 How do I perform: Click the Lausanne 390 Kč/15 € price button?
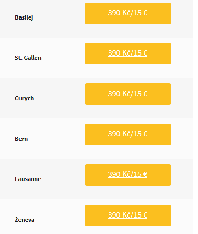128,175
